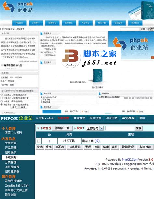
Task: Click the 反选 button
Action: [x=49, y=147]
